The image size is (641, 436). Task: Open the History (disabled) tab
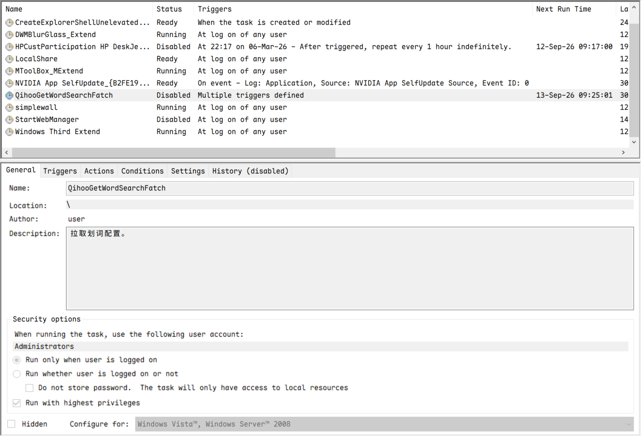(250, 171)
